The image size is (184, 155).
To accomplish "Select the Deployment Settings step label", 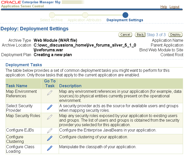I will (125, 20).
